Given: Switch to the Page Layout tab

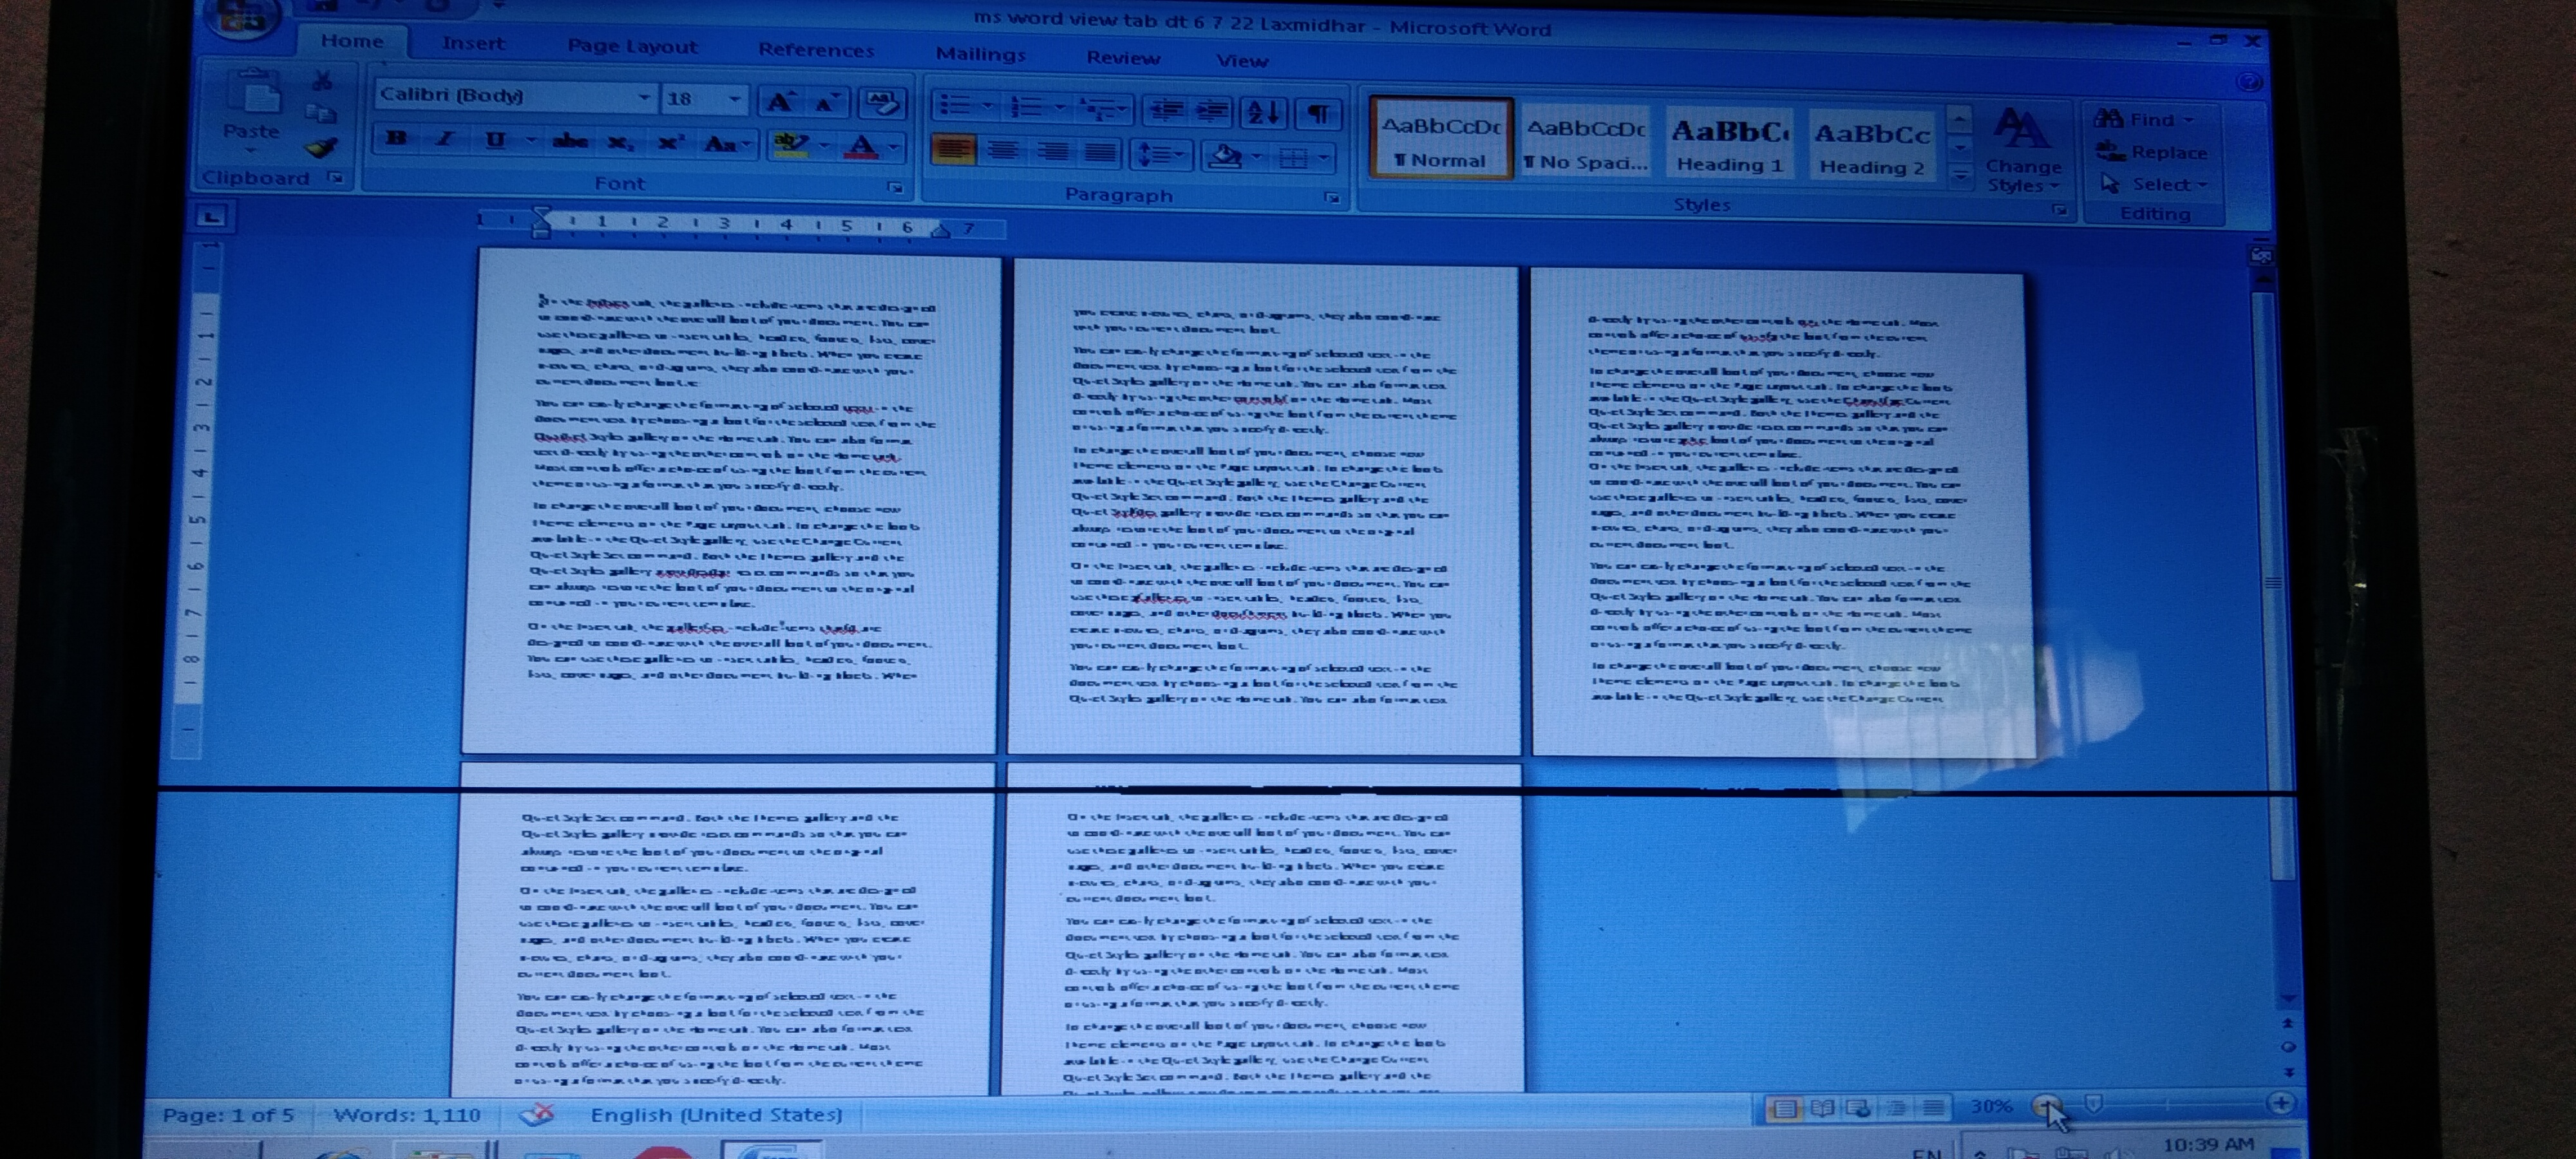Looking at the screenshot, I should click(632, 46).
